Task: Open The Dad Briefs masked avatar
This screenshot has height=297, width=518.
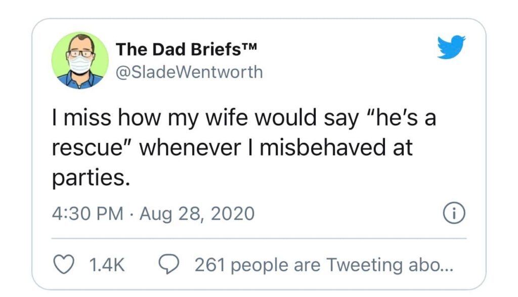Action: pos(80,60)
